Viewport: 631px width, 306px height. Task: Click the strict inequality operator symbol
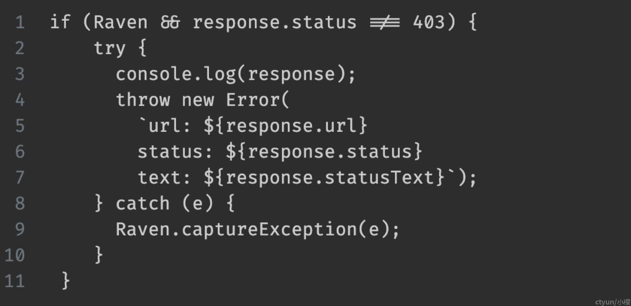[385, 23]
